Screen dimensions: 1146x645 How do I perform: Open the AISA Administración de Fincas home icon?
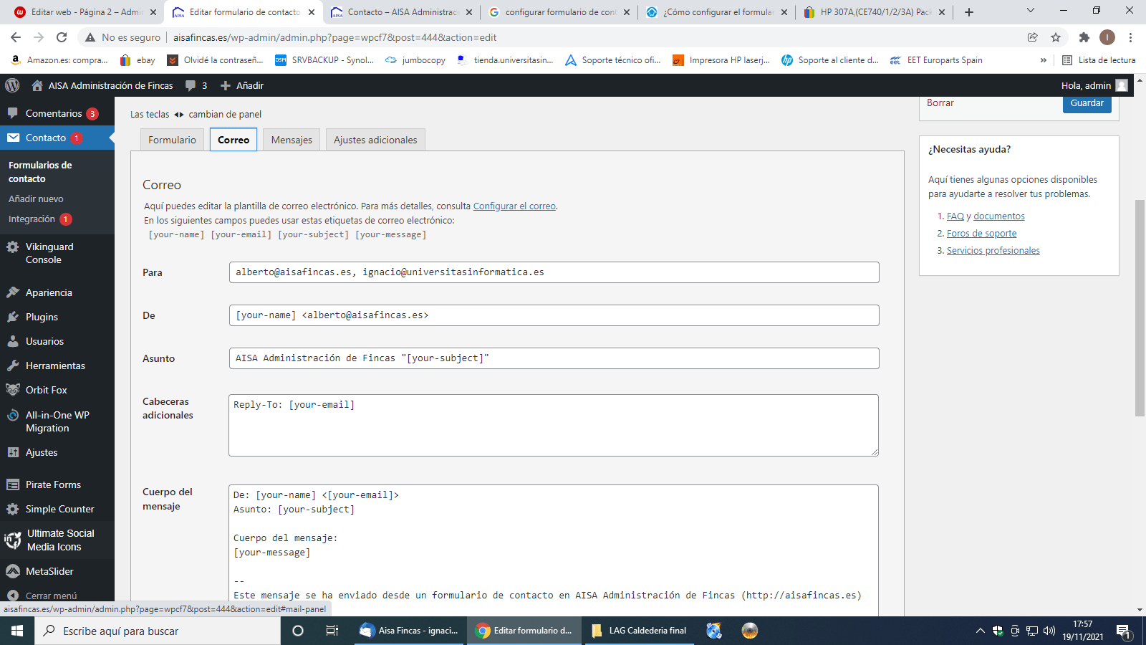(x=37, y=85)
